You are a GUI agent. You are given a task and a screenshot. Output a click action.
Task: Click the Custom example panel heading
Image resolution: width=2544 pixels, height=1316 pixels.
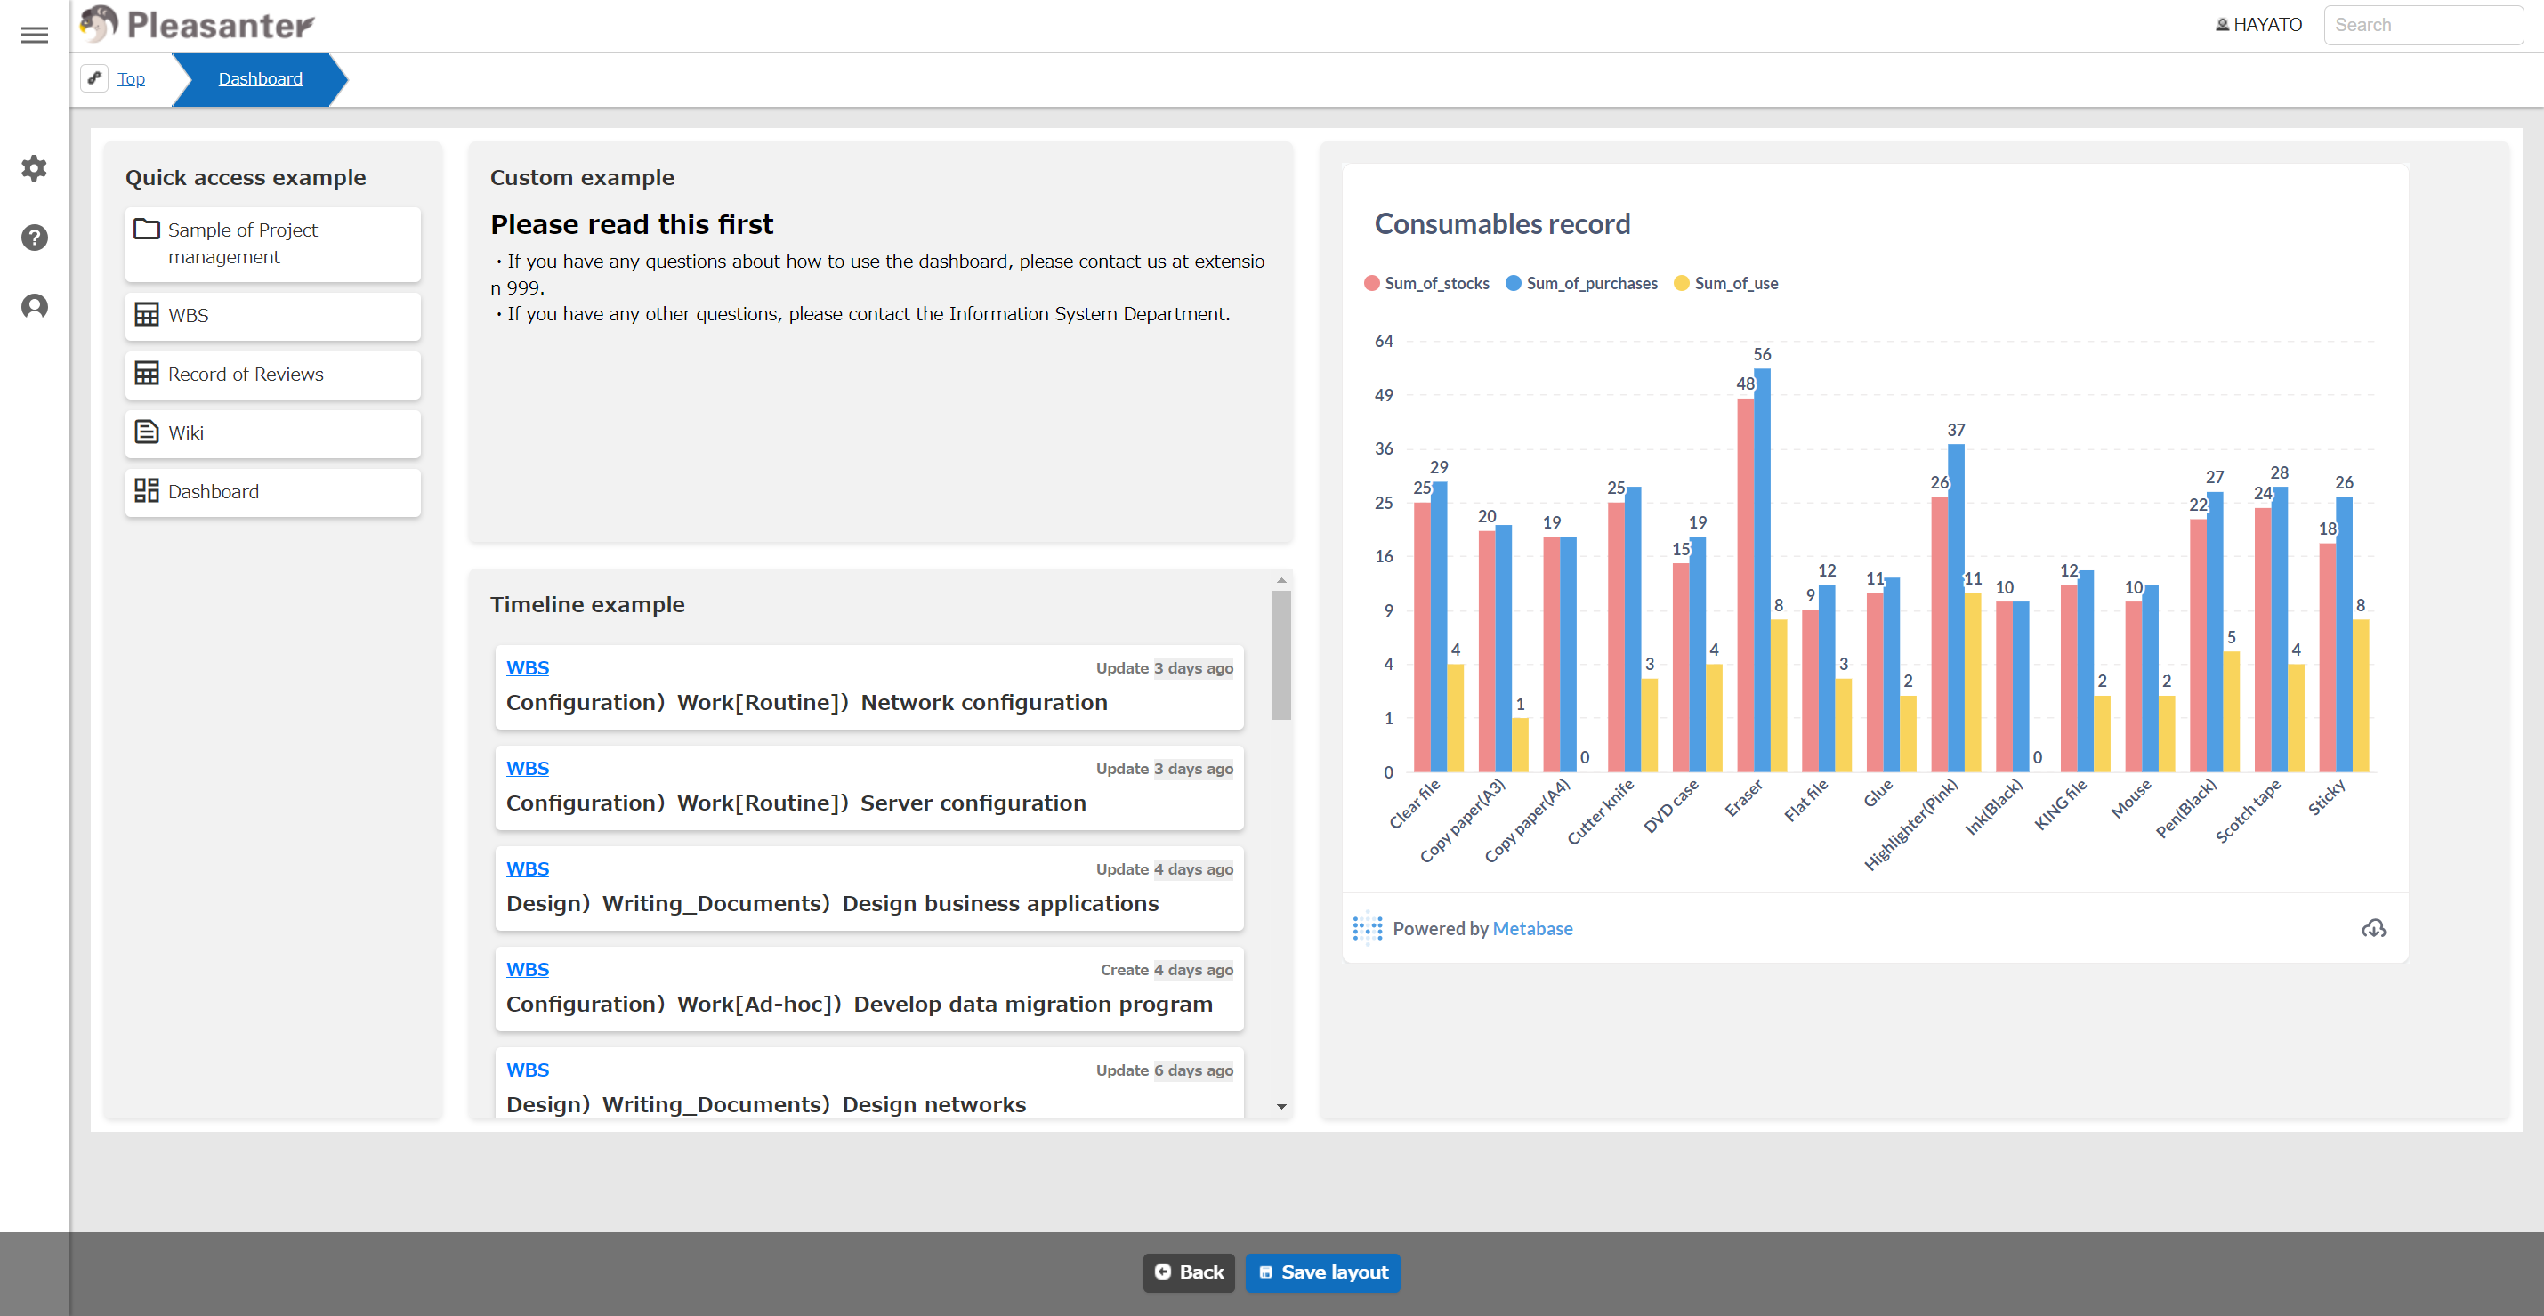tap(583, 178)
